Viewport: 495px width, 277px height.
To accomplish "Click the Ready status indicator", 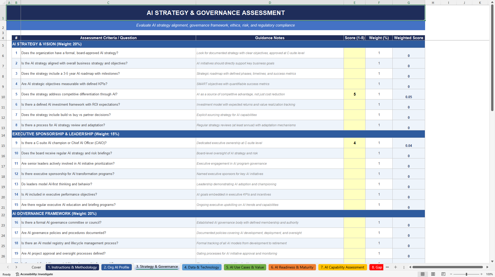I will coord(7,274).
